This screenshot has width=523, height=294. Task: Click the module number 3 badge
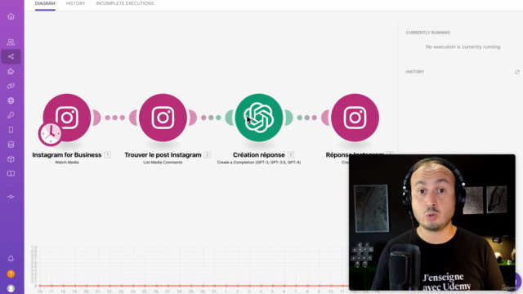point(291,154)
